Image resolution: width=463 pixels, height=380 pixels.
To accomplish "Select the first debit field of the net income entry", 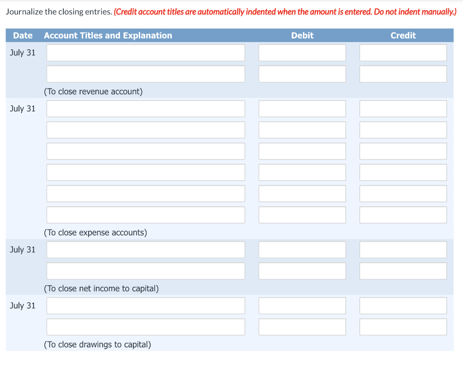I will click(x=302, y=250).
